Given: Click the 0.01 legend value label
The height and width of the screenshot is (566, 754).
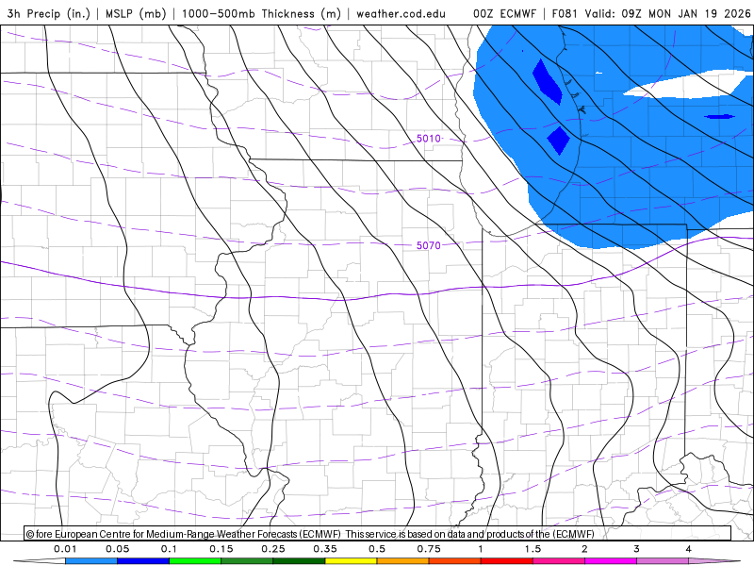Looking at the screenshot, I should pos(65,549).
